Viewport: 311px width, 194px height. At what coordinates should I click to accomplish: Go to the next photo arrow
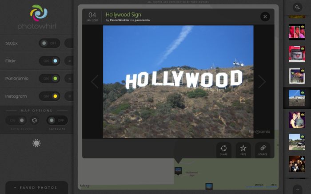coord(262,82)
